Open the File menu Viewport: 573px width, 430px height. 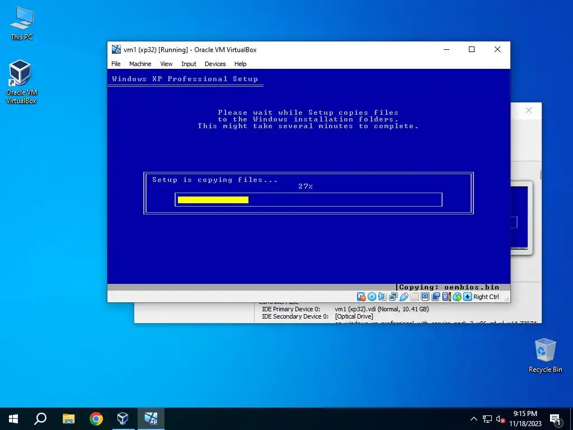click(116, 64)
